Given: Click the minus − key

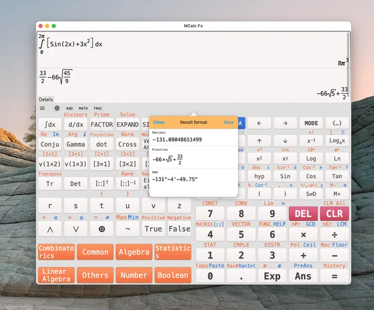Looking at the screenshot, I should coord(334,255).
